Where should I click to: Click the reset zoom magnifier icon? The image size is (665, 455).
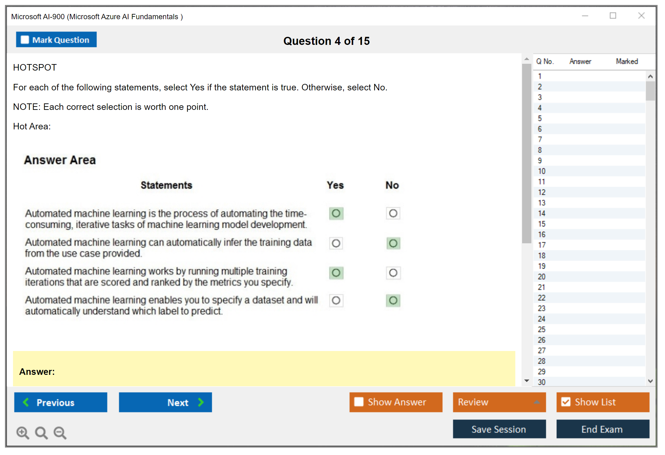tap(41, 432)
